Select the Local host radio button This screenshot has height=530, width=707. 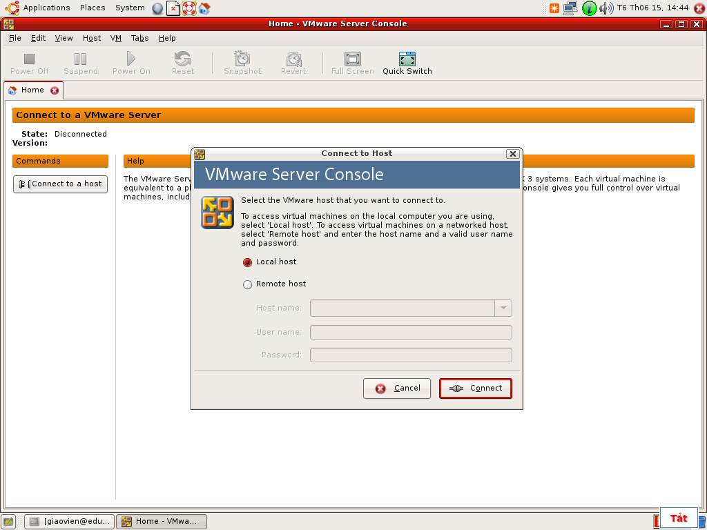pos(248,262)
